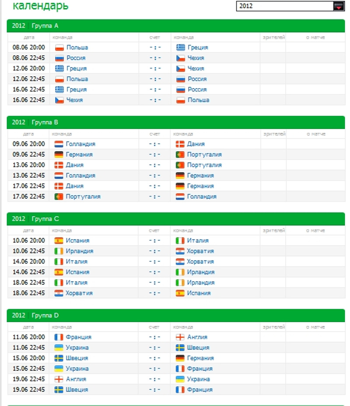Open the 2012 year dropdown arrow
Screen dimensions: 350x406
[x=339, y=6]
